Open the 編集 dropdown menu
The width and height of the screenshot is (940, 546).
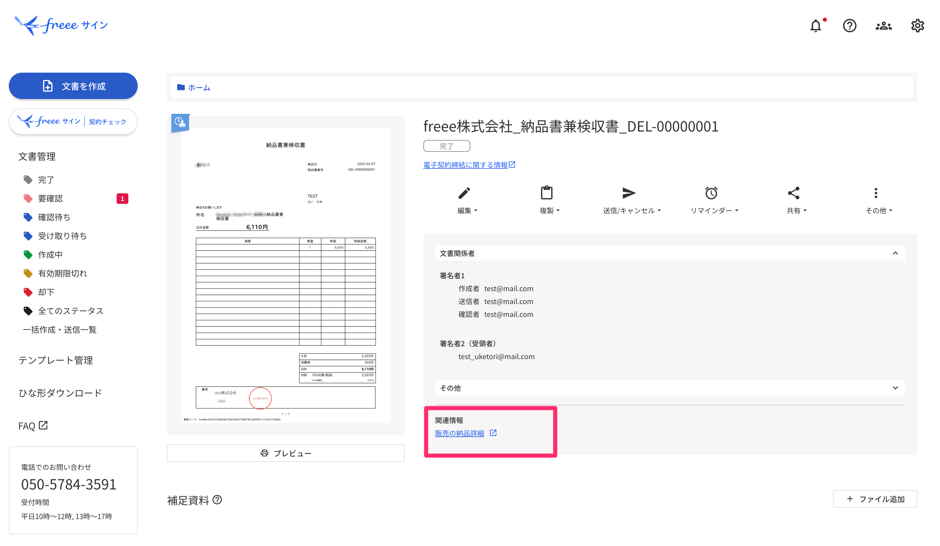tap(467, 211)
